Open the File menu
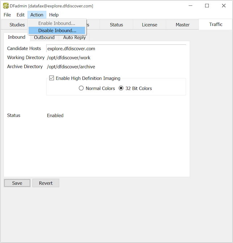The width and height of the screenshot is (233, 243). coord(7,15)
